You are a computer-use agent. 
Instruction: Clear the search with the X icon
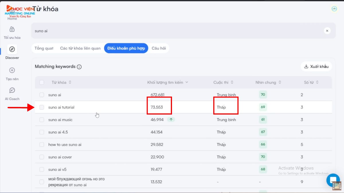(x=327, y=31)
